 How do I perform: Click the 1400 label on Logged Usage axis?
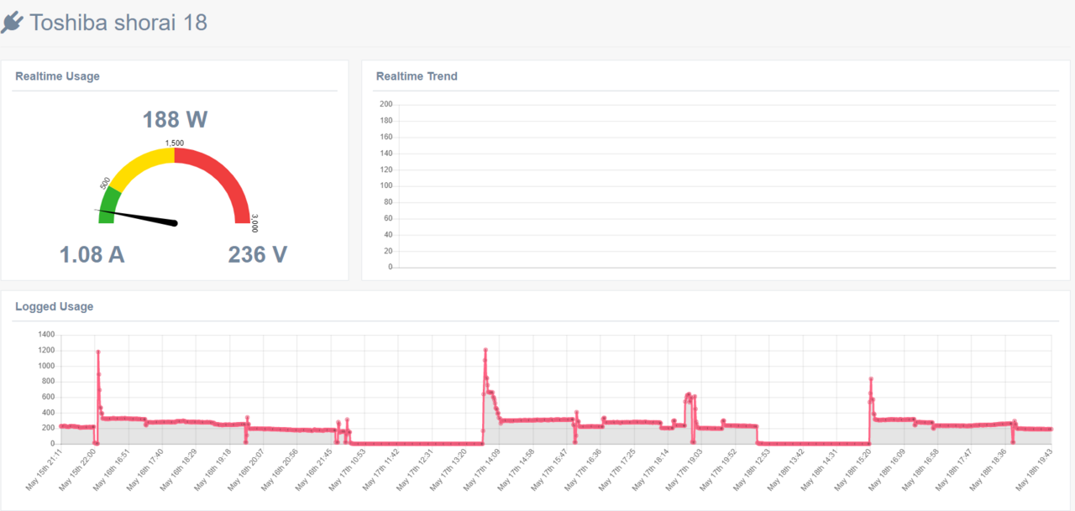pyautogui.click(x=46, y=335)
